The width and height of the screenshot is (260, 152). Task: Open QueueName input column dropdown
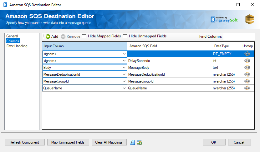coord(124,88)
